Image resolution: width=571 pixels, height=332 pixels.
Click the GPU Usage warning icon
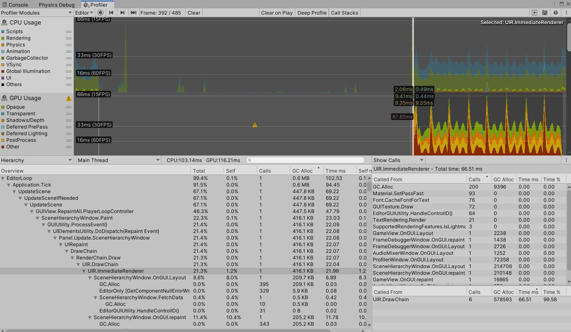[x=69, y=98]
